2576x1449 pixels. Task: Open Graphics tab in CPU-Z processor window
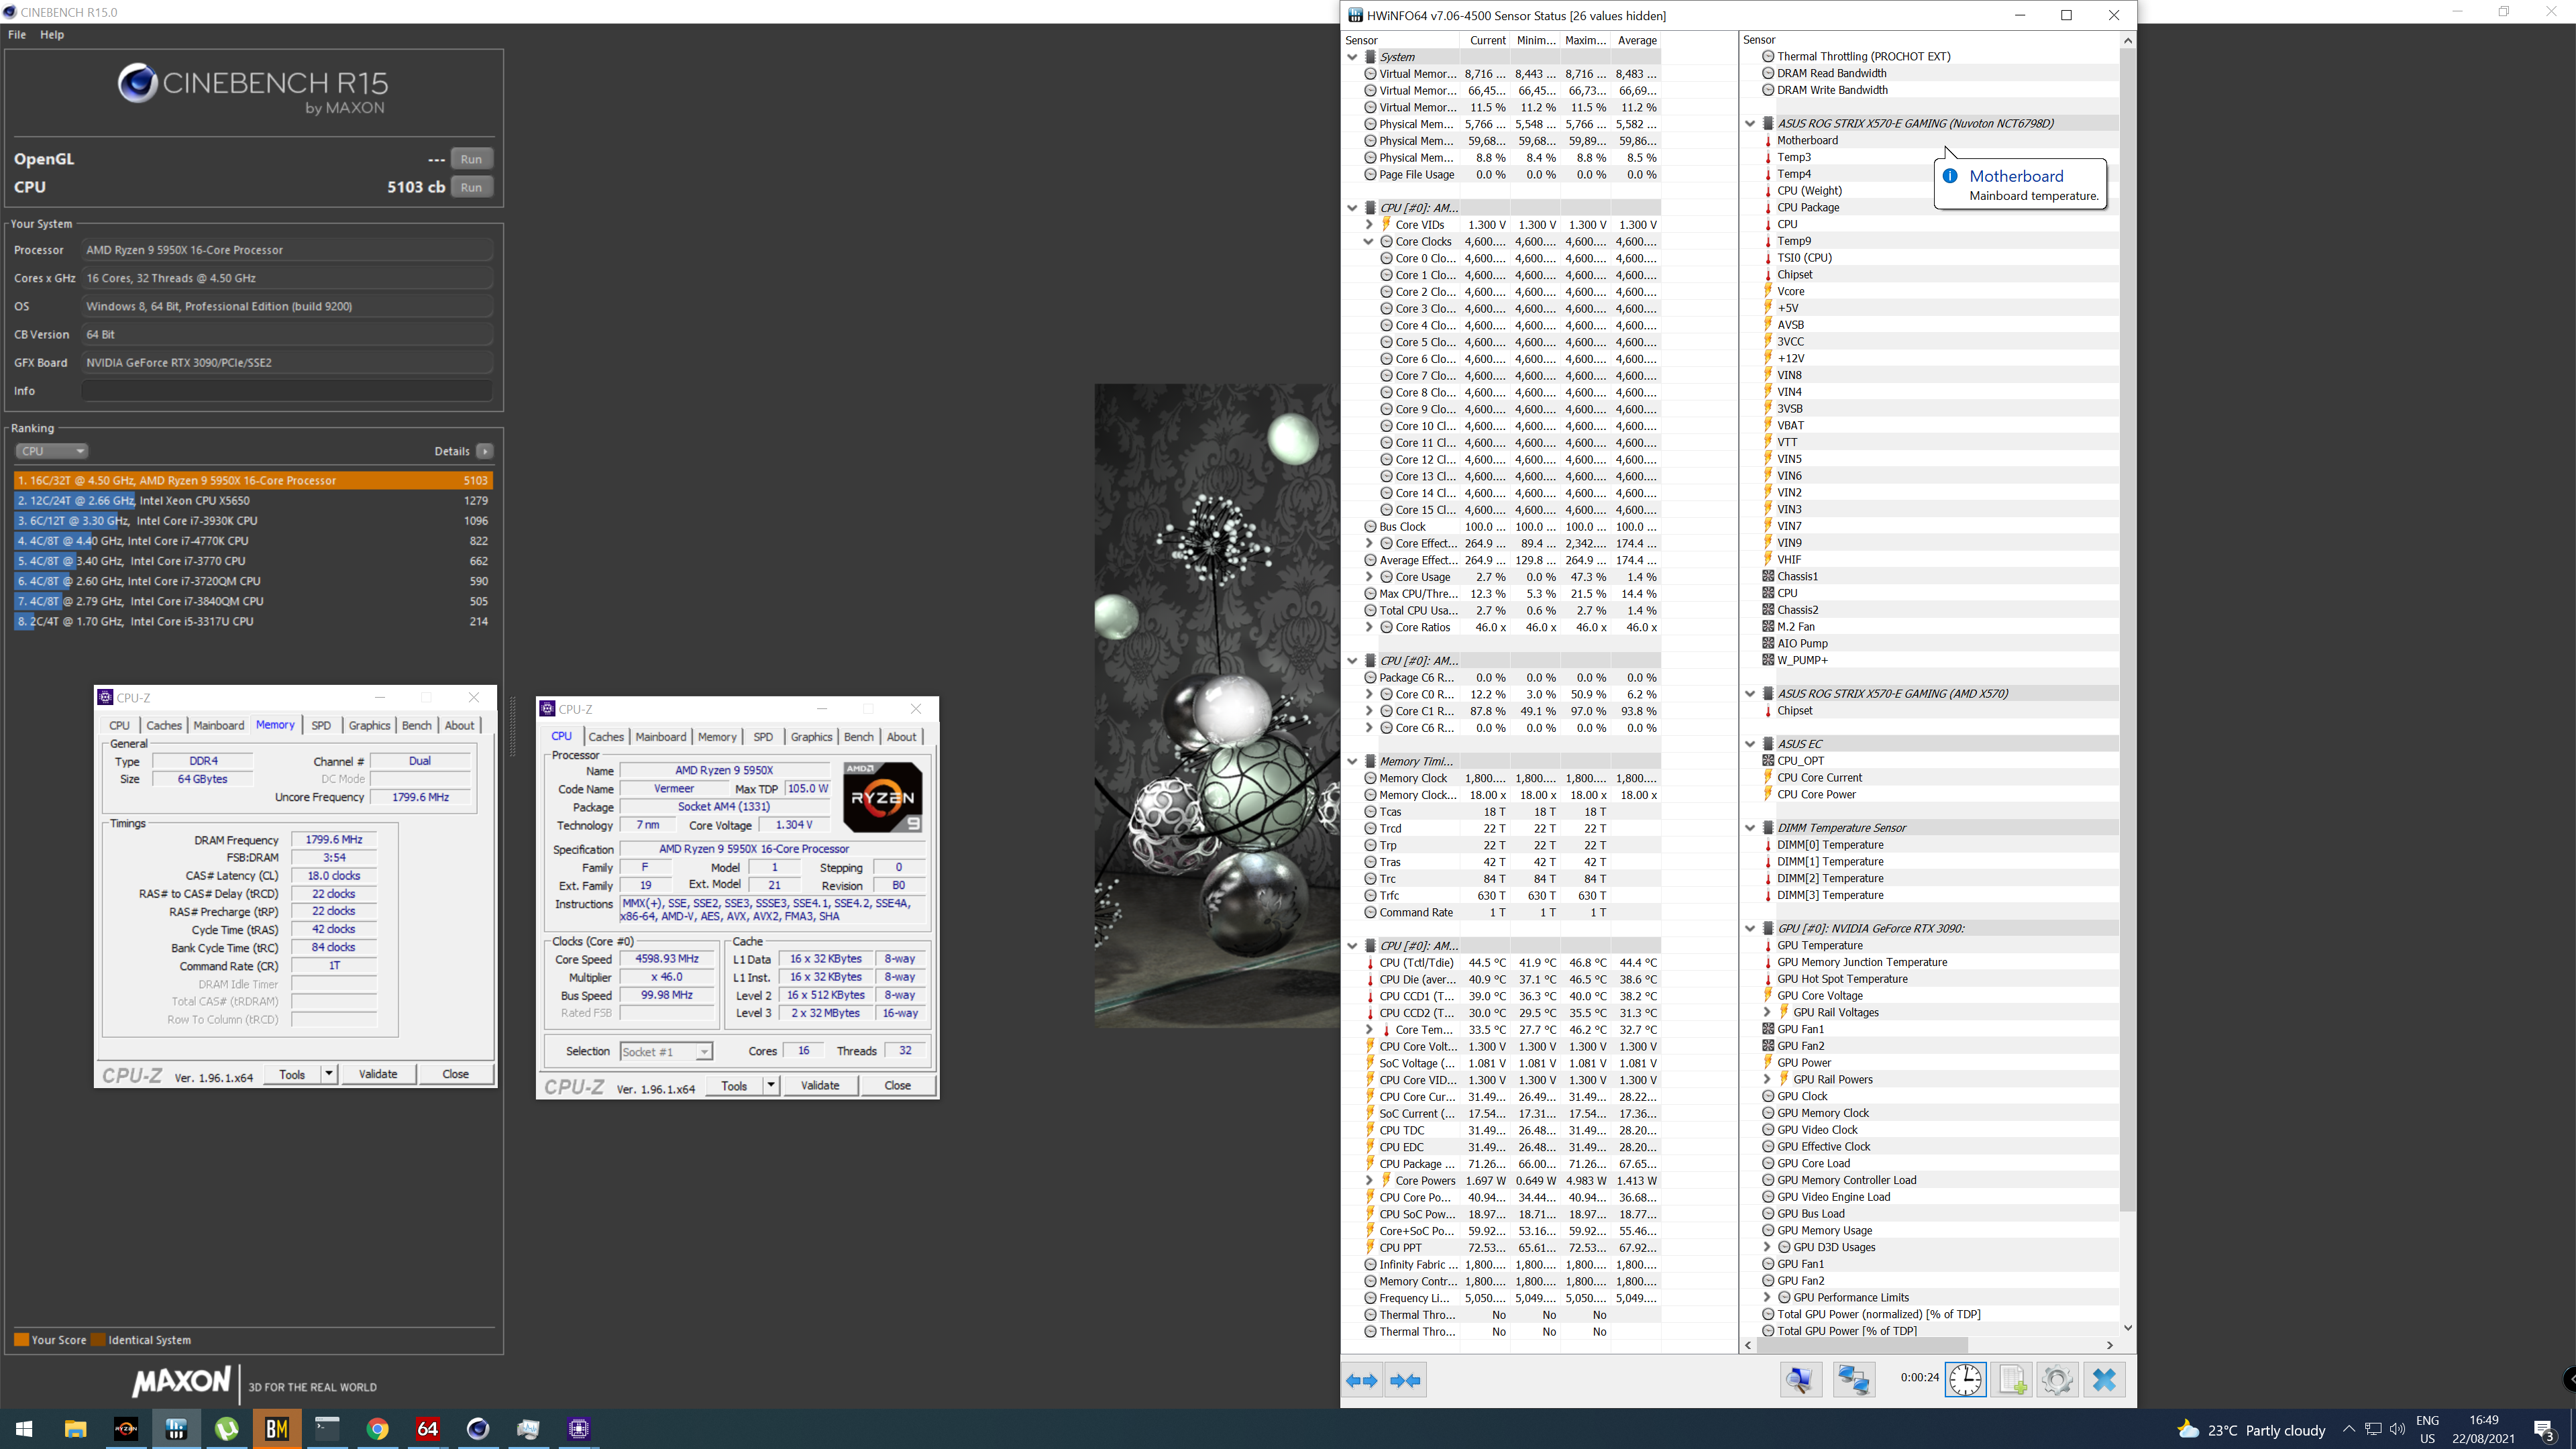coord(811,737)
